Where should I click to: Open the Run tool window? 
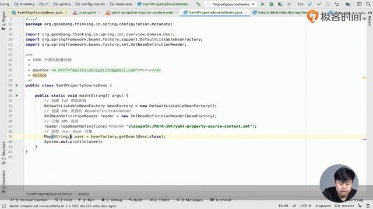point(87,200)
